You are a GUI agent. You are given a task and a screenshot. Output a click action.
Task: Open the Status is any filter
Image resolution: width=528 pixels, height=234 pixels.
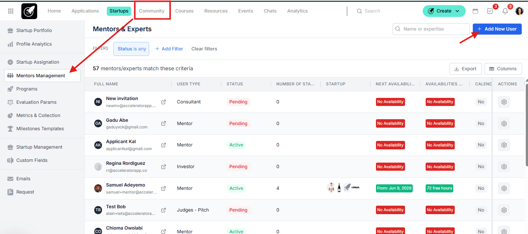point(131,49)
